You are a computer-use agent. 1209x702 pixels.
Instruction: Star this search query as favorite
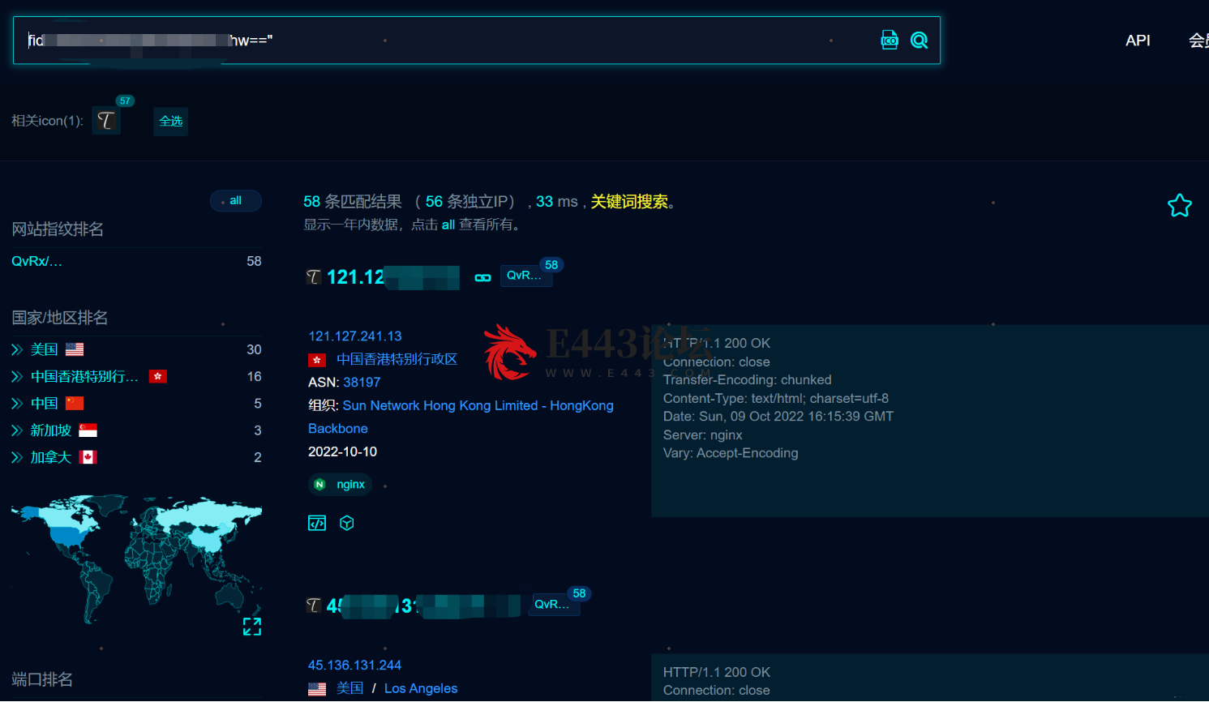[x=1179, y=205]
